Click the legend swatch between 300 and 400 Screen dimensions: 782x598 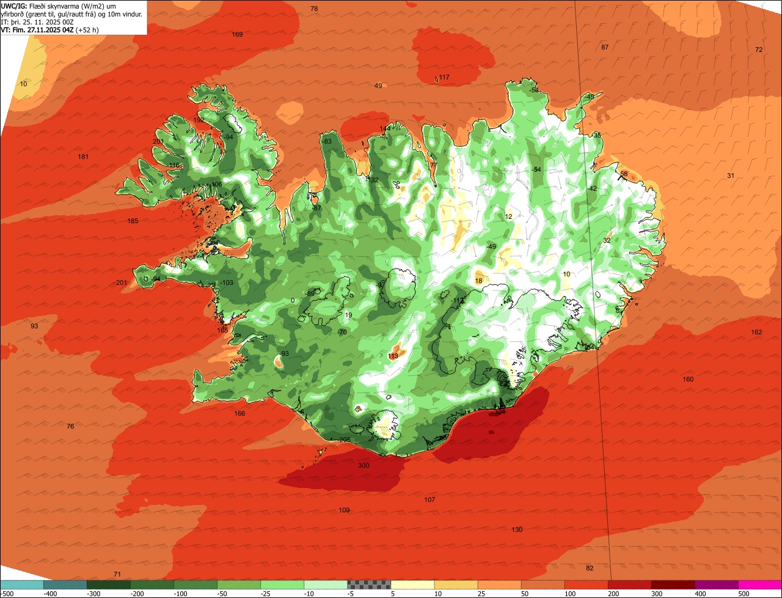tap(673, 584)
